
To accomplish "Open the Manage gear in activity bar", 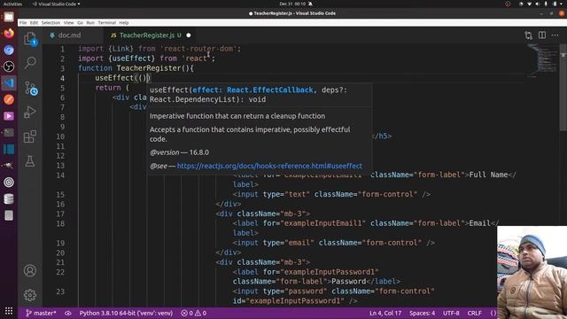I will click(30, 295).
